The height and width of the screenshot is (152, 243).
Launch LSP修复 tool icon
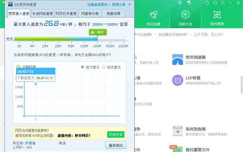pos(178,80)
